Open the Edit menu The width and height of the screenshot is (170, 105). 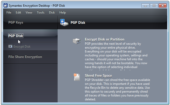click(x=18, y=12)
